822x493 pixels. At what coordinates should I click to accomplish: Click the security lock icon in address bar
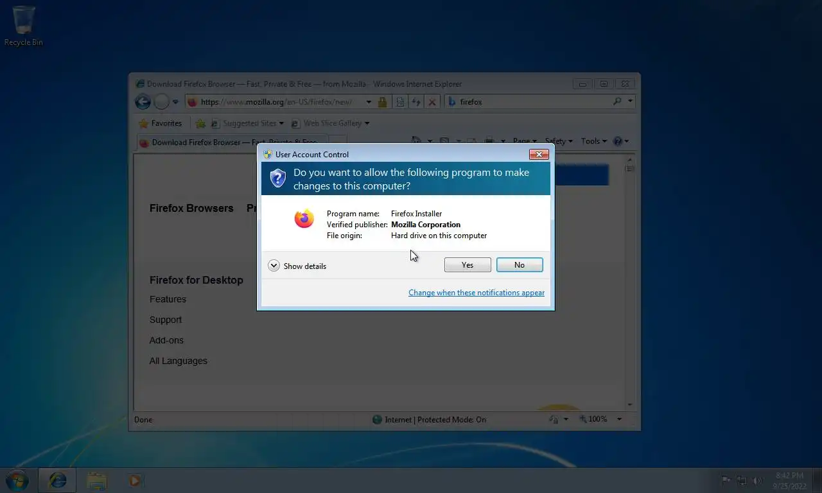383,102
